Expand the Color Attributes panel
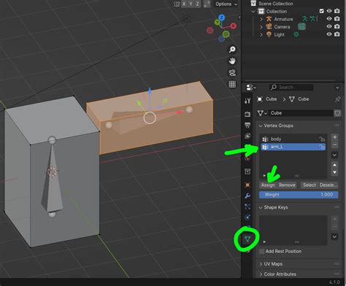The height and width of the screenshot is (286, 346). [x=261, y=274]
